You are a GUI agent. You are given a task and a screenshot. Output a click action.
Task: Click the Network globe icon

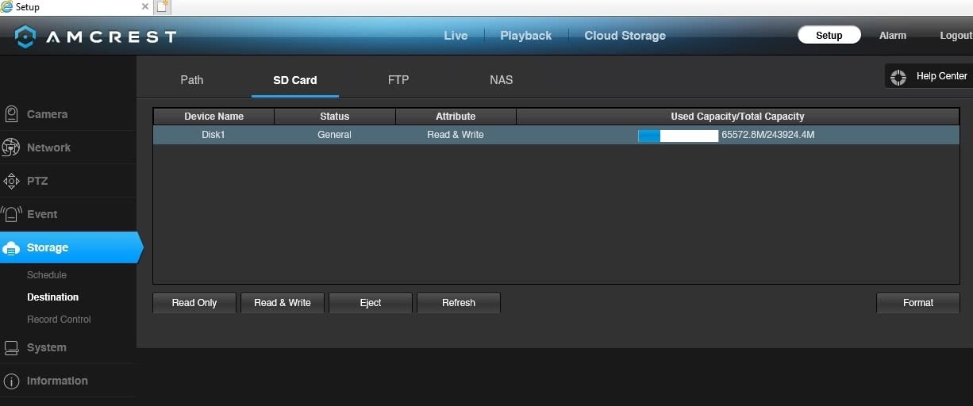click(11, 147)
